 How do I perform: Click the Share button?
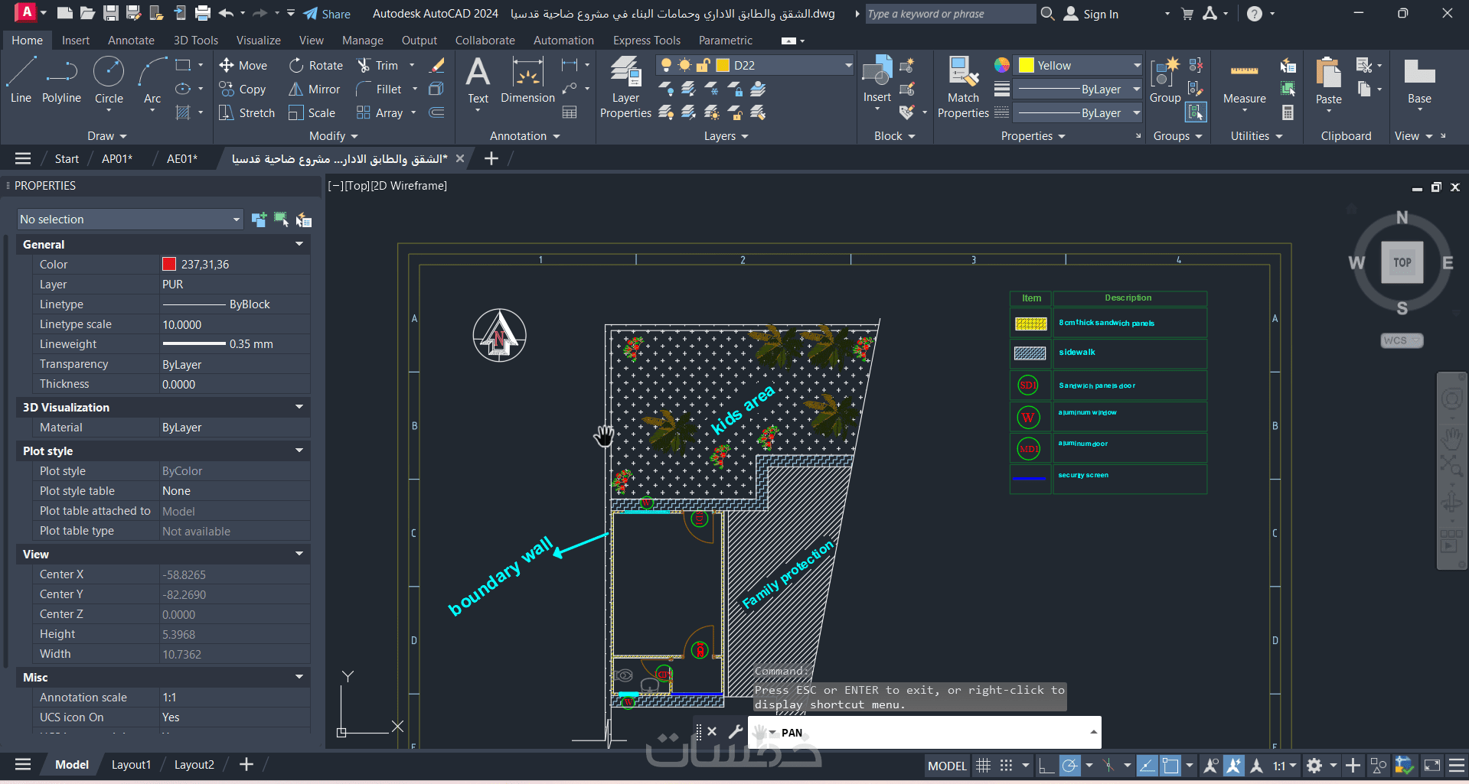tap(327, 14)
